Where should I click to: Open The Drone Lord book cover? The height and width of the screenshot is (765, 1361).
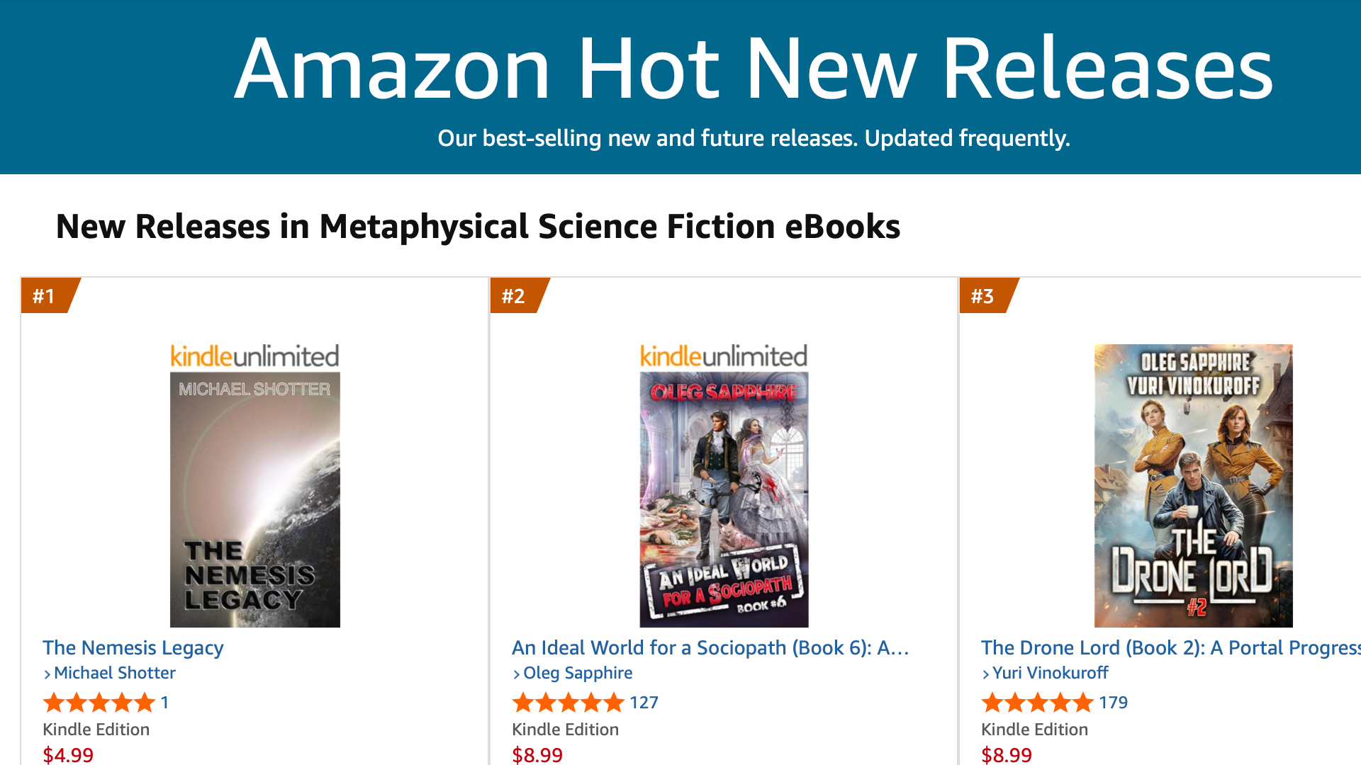(x=1193, y=485)
